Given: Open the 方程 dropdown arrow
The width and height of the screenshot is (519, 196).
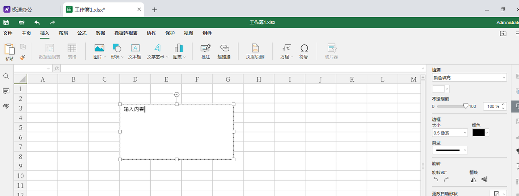Looking at the screenshot, I should click(x=292, y=57).
